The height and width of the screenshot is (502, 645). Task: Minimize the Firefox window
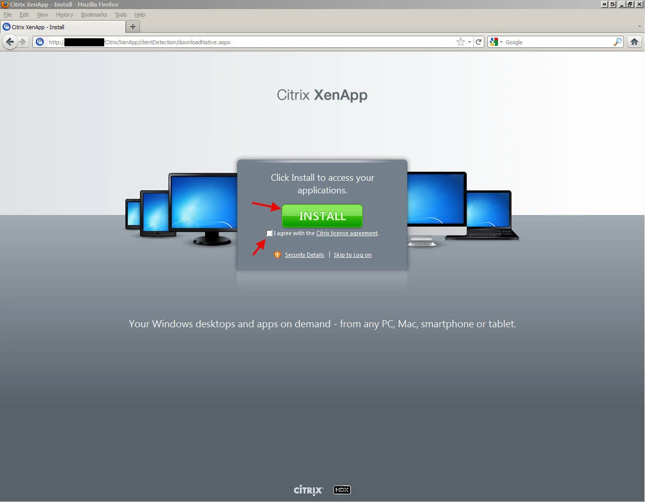pos(622,4)
